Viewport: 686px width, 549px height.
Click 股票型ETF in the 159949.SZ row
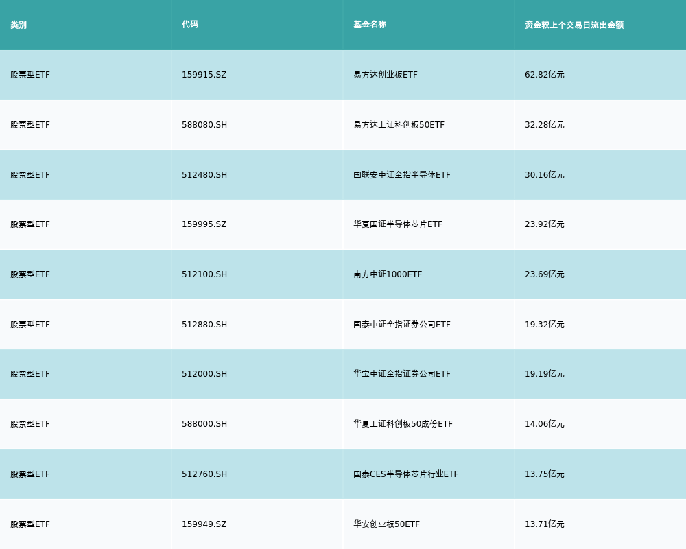tap(30, 524)
